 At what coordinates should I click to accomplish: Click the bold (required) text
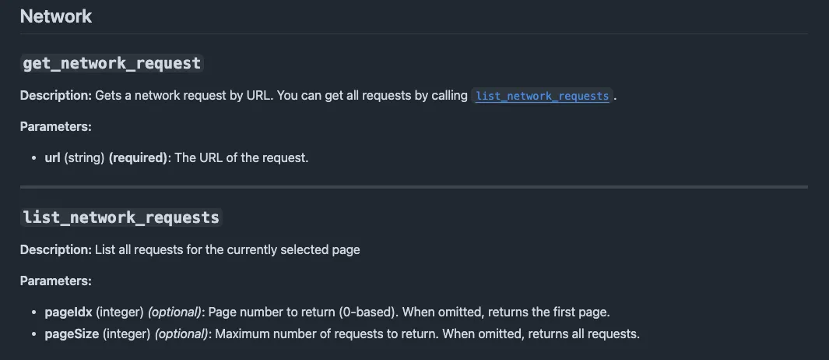click(x=138, y=157)
